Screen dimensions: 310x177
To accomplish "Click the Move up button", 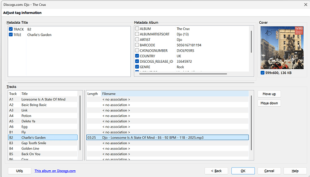I will [269, 94].
